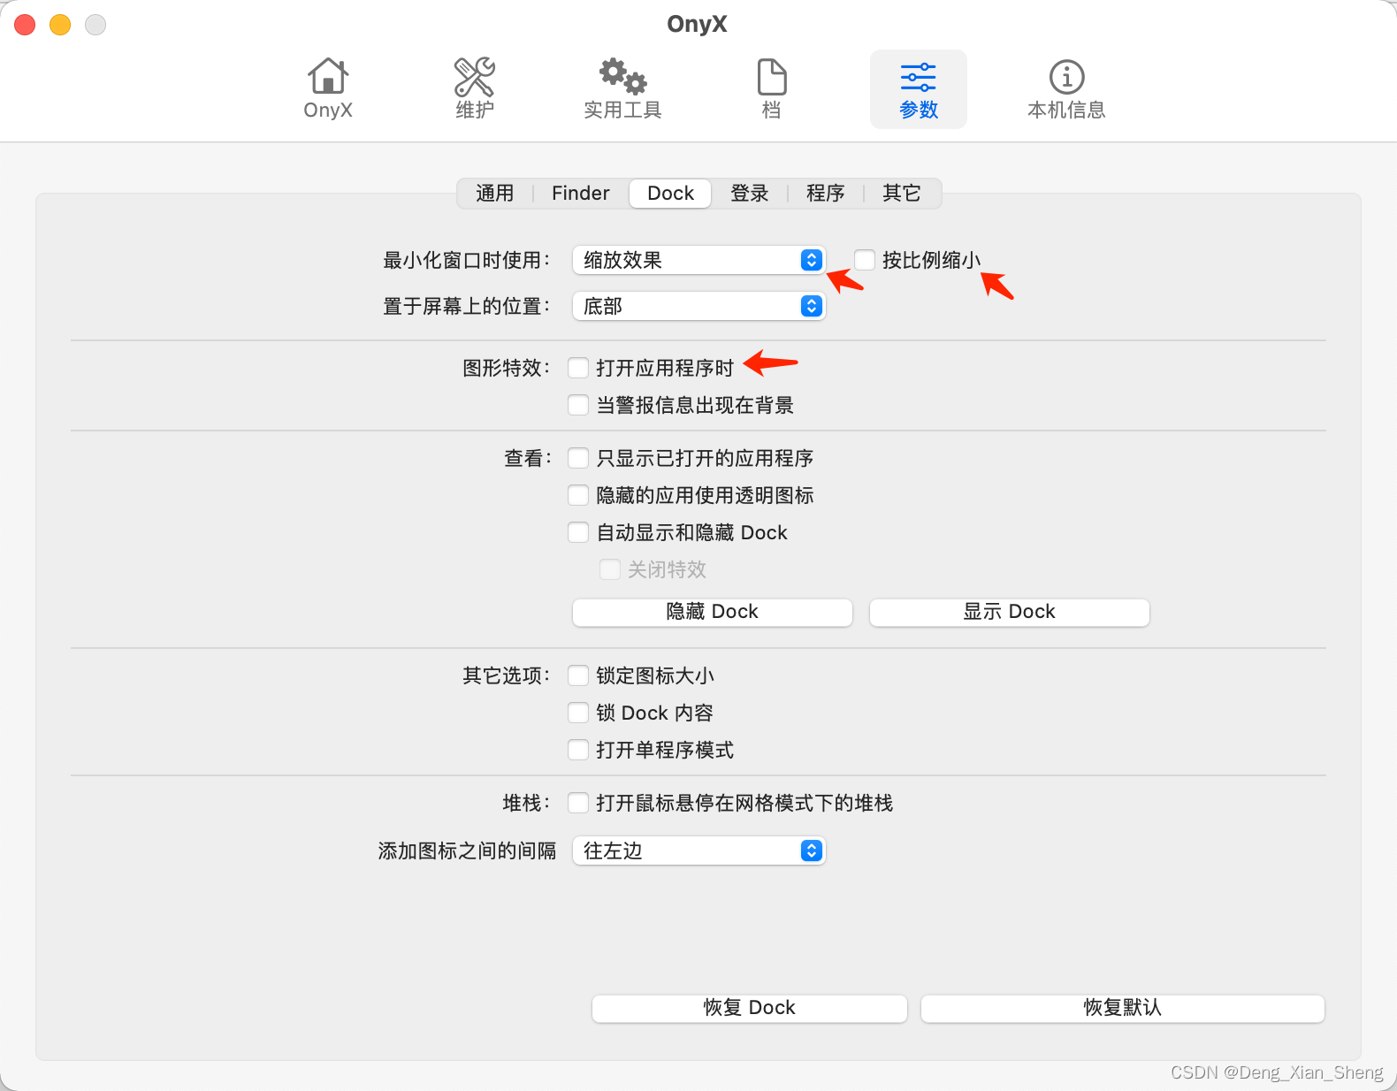
Task: Open the 实用工具 gears icon
Action: [622, 88]
